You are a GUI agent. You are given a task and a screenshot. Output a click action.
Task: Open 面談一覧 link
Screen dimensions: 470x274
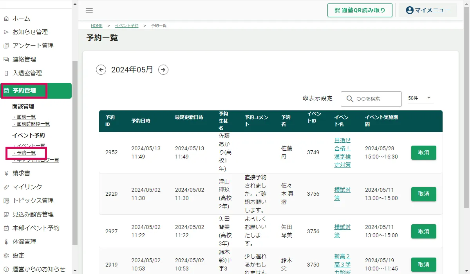[24, 117]
